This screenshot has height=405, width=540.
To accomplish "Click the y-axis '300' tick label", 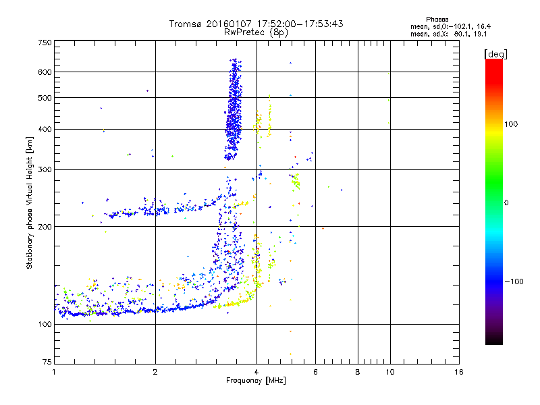I will point(45,170).
